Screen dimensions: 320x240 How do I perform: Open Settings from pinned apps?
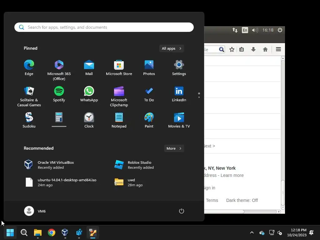point(179,68)
